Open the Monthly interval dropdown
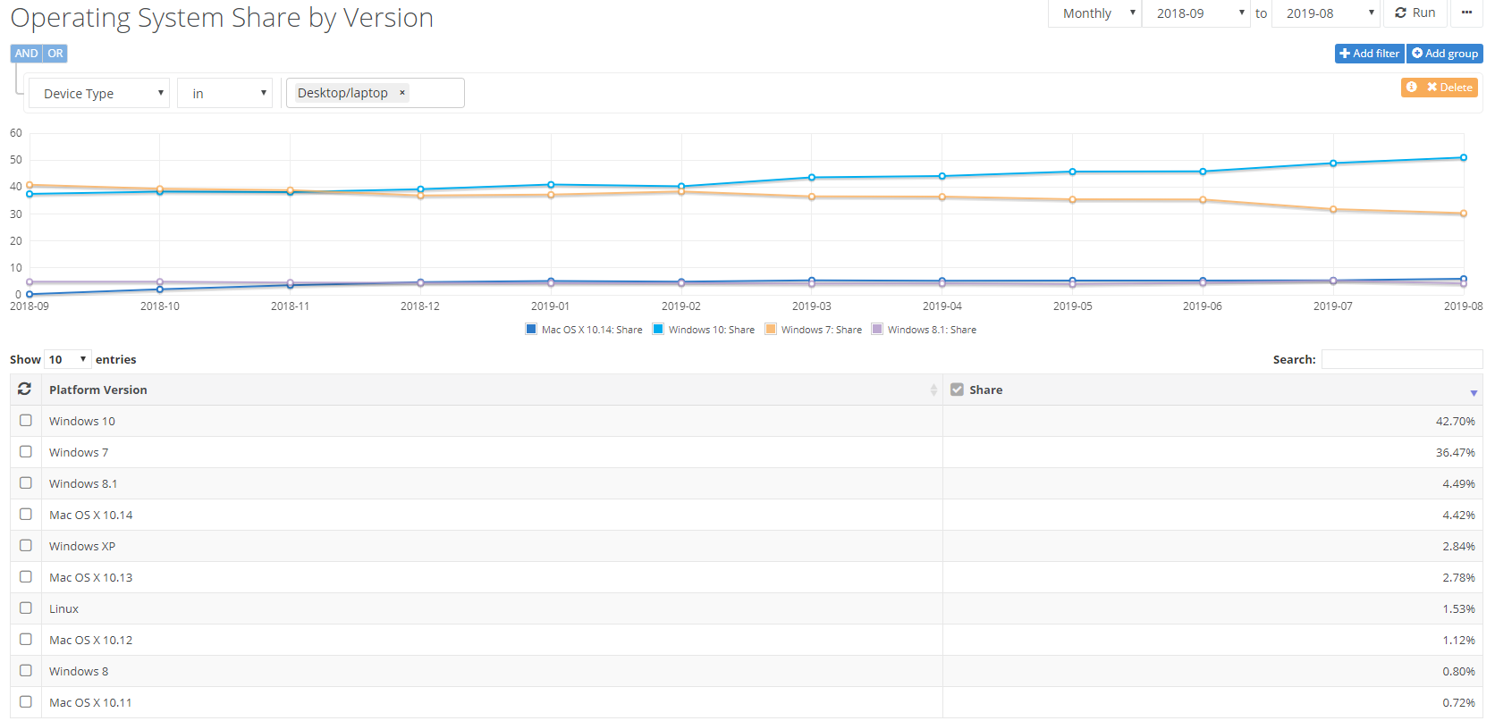 1095,13
